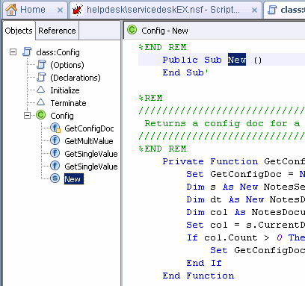
Task: Click the script icon on class tab
Action: click(x=272, y=10)
